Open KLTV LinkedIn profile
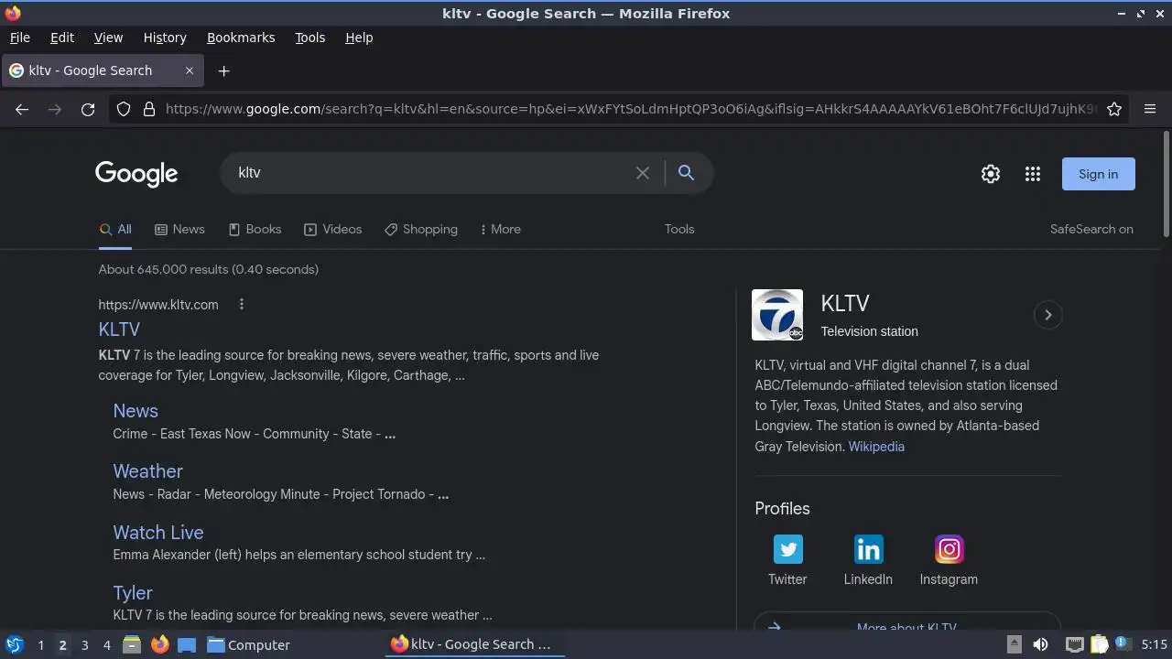This screenshot has height=659, width=1172. tap(868, 561)
